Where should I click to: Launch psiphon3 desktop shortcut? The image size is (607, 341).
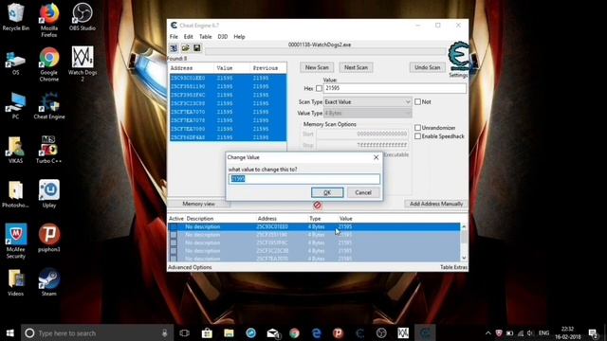(49, 239)
